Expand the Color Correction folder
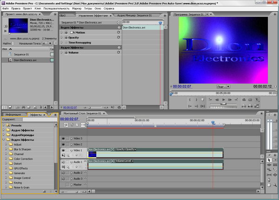The image size is (279, 200). (x=6, y=159)
